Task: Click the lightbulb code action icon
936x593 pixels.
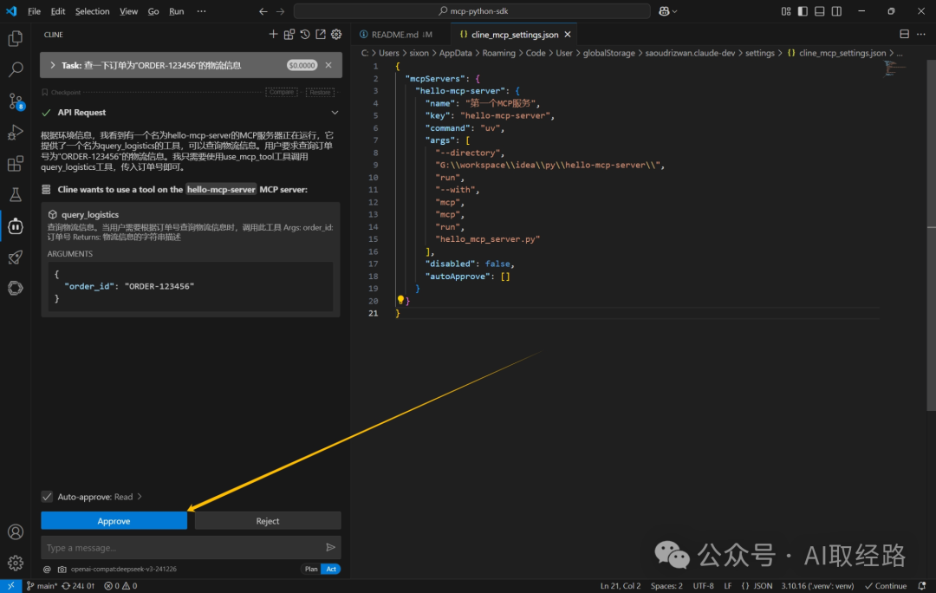Action: tap(400, 300)
